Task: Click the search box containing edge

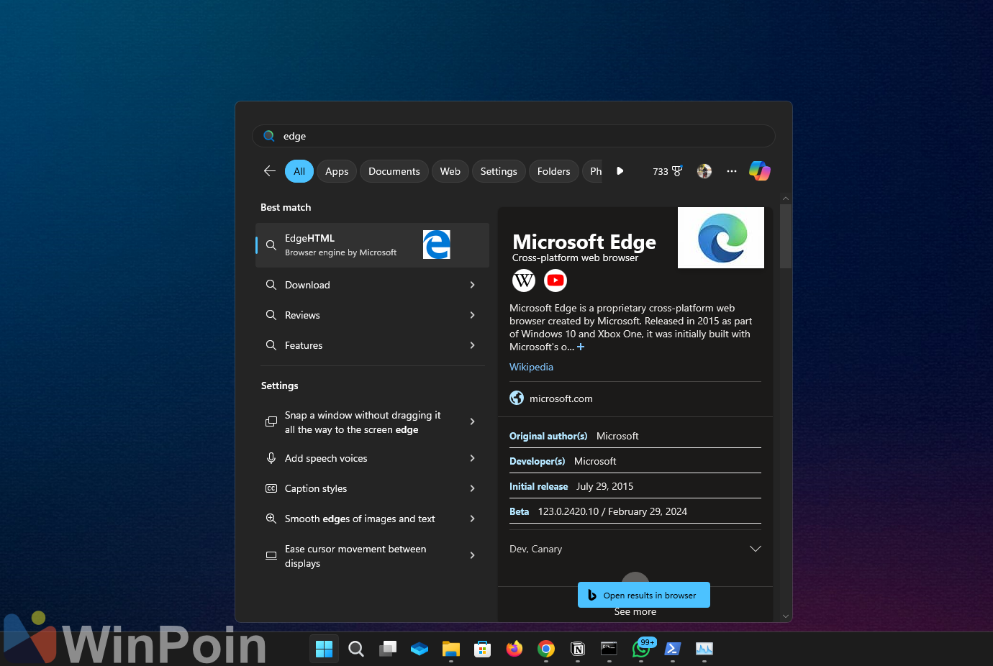Action: 514,136
